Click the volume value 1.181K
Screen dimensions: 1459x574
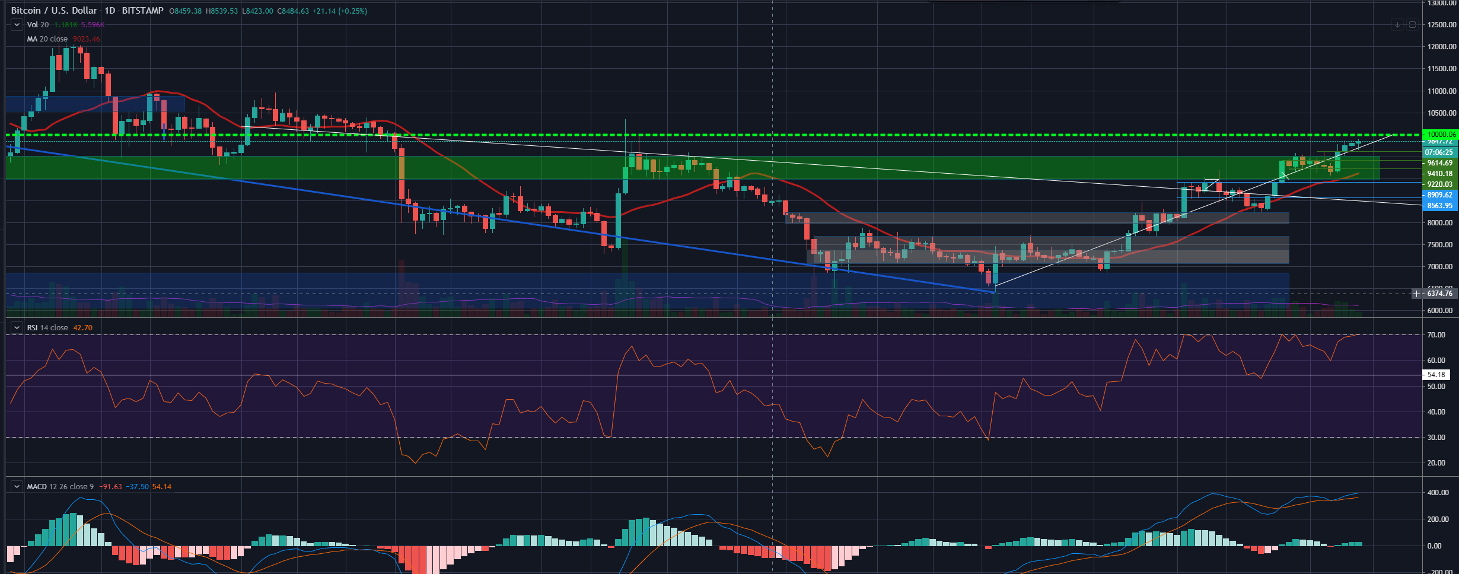(66, 25)
